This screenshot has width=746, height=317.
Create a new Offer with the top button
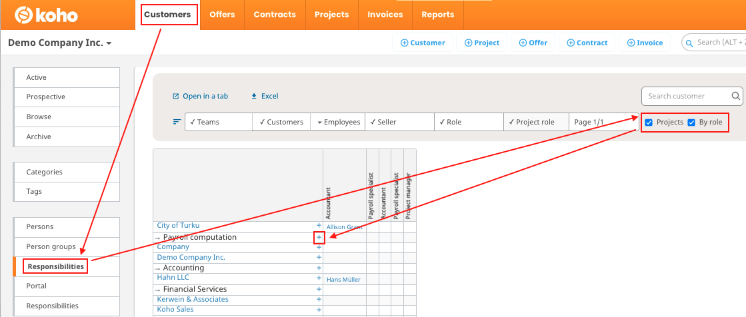(533, 43)
